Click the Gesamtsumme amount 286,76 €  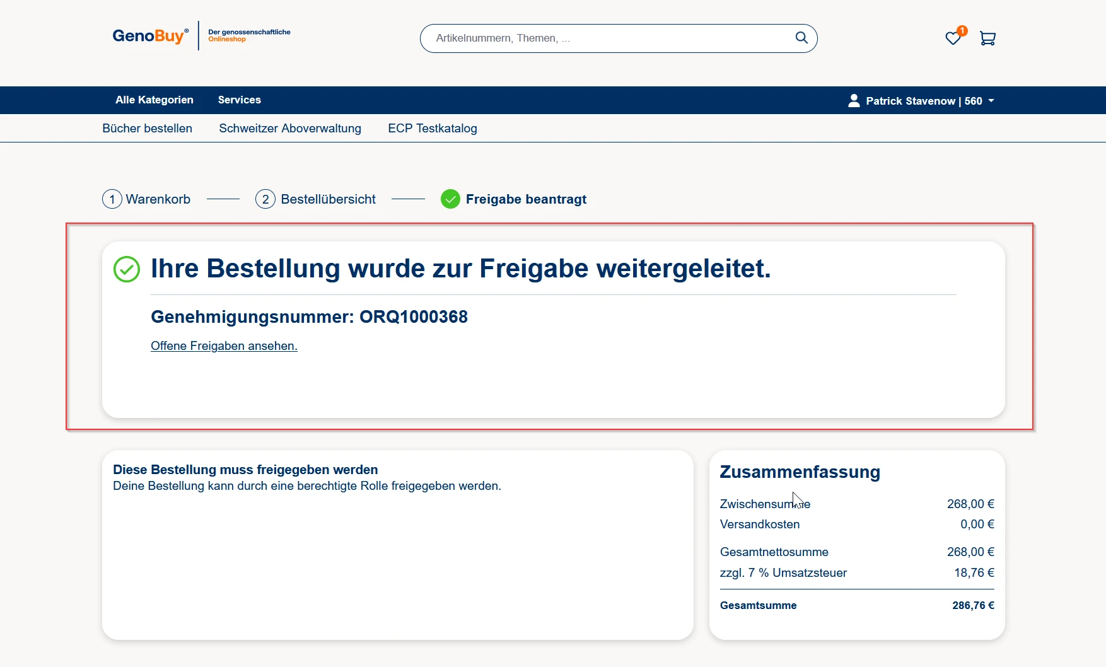973,606
